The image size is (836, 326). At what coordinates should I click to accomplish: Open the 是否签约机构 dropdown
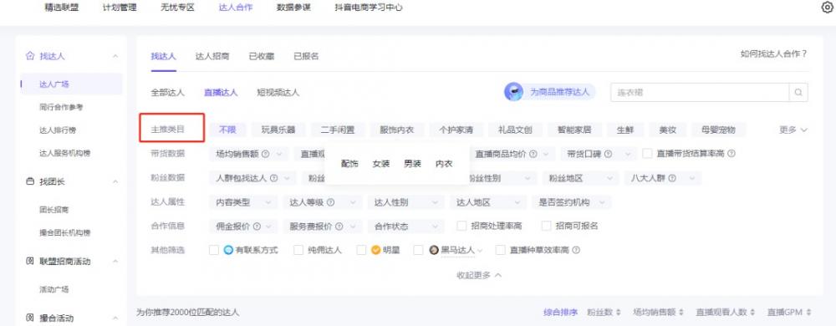coord(572,202)
